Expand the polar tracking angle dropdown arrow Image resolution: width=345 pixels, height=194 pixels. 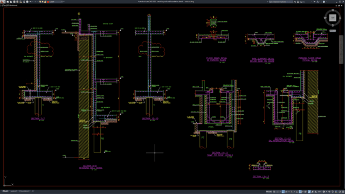[x=289, y=192]
